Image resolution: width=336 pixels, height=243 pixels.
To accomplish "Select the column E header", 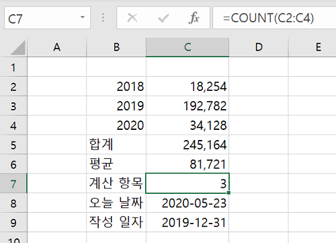I will point(312,47).
